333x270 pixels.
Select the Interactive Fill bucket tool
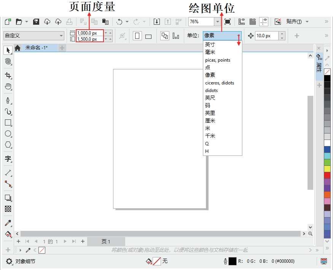(8, 234)
